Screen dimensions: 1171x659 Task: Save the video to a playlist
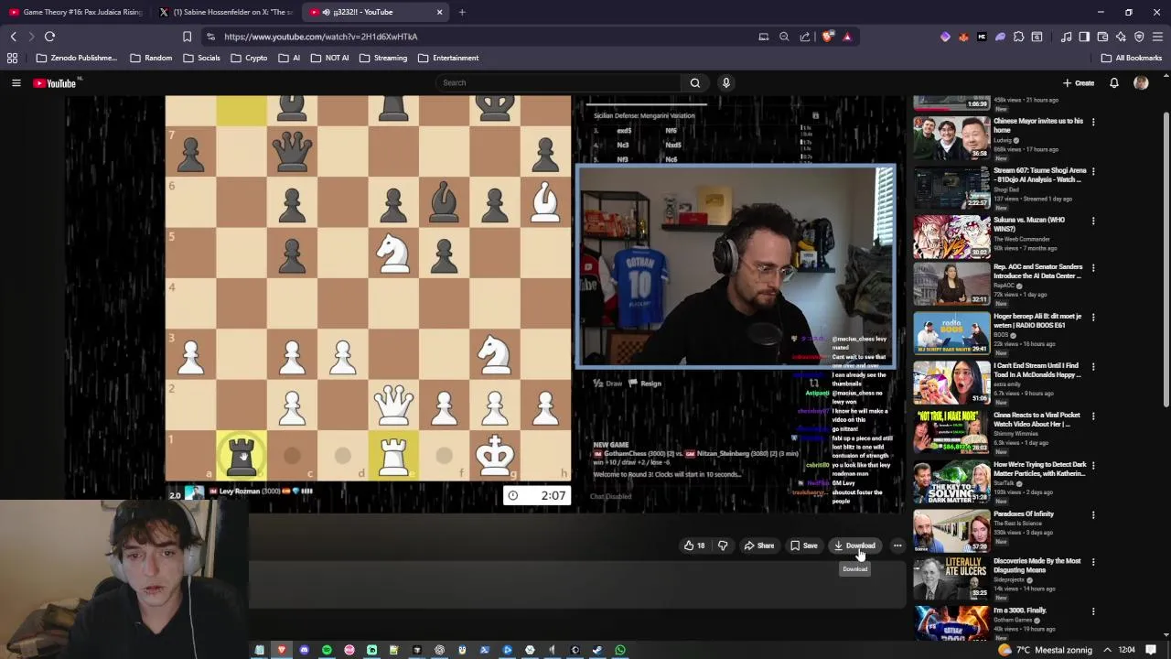[804, 546]
